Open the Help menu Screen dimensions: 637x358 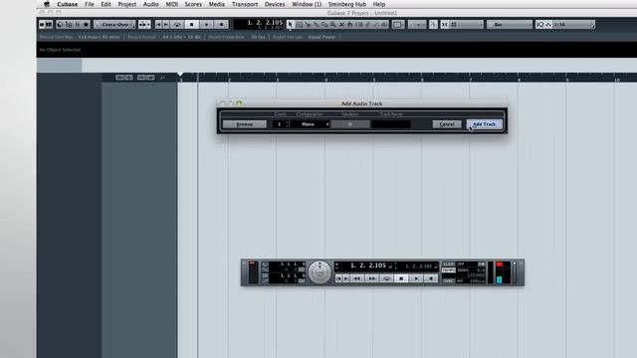tap(379, 4)
